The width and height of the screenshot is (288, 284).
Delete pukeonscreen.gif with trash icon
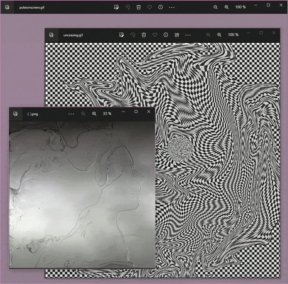click(139, 7)
